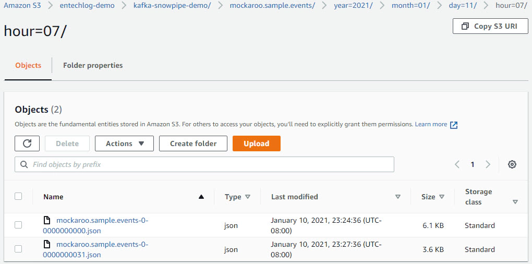Click search magnifier icon in prefix field
Screen dimensions: 532x264
click(x=24, y=164)
